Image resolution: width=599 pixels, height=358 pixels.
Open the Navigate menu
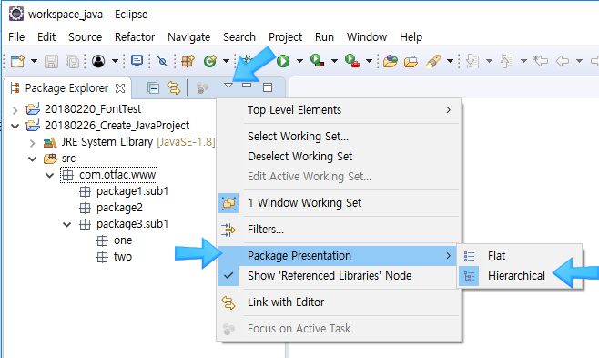coord(188,37)
